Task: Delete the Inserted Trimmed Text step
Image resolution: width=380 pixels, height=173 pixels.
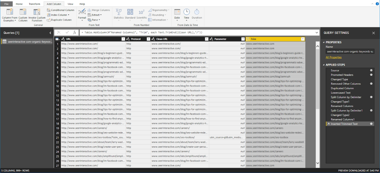Action: pyautogui.click(x=329, y=124)
